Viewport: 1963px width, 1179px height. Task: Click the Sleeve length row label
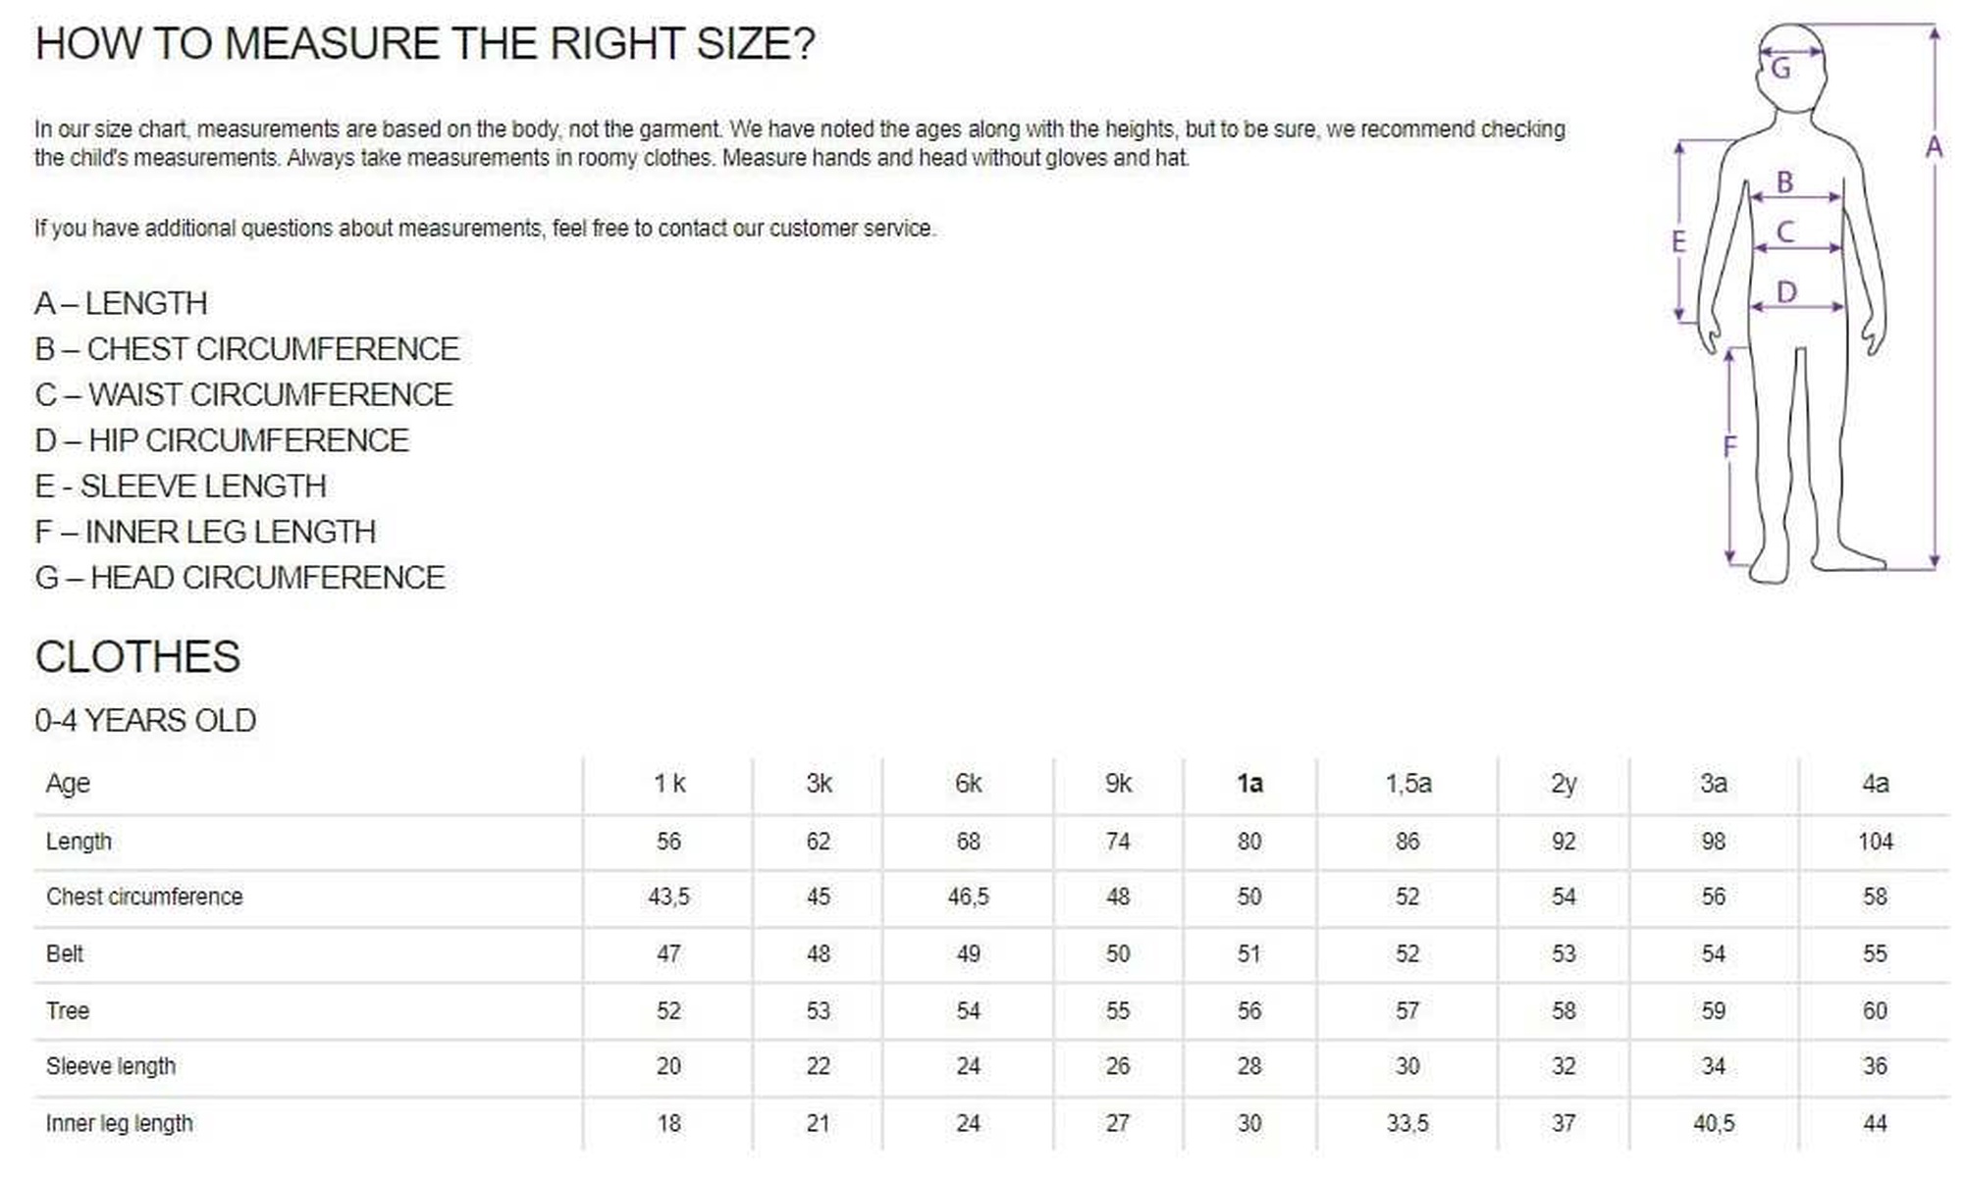pos(111,1066)
